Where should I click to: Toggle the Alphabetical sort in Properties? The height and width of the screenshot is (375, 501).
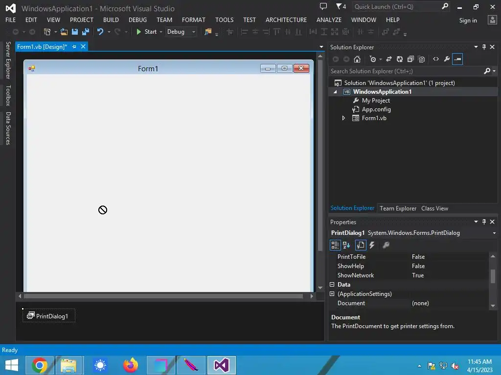[346, 245]
